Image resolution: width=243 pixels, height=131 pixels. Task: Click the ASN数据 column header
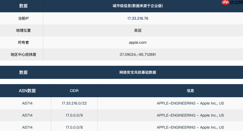pos(27,91)
